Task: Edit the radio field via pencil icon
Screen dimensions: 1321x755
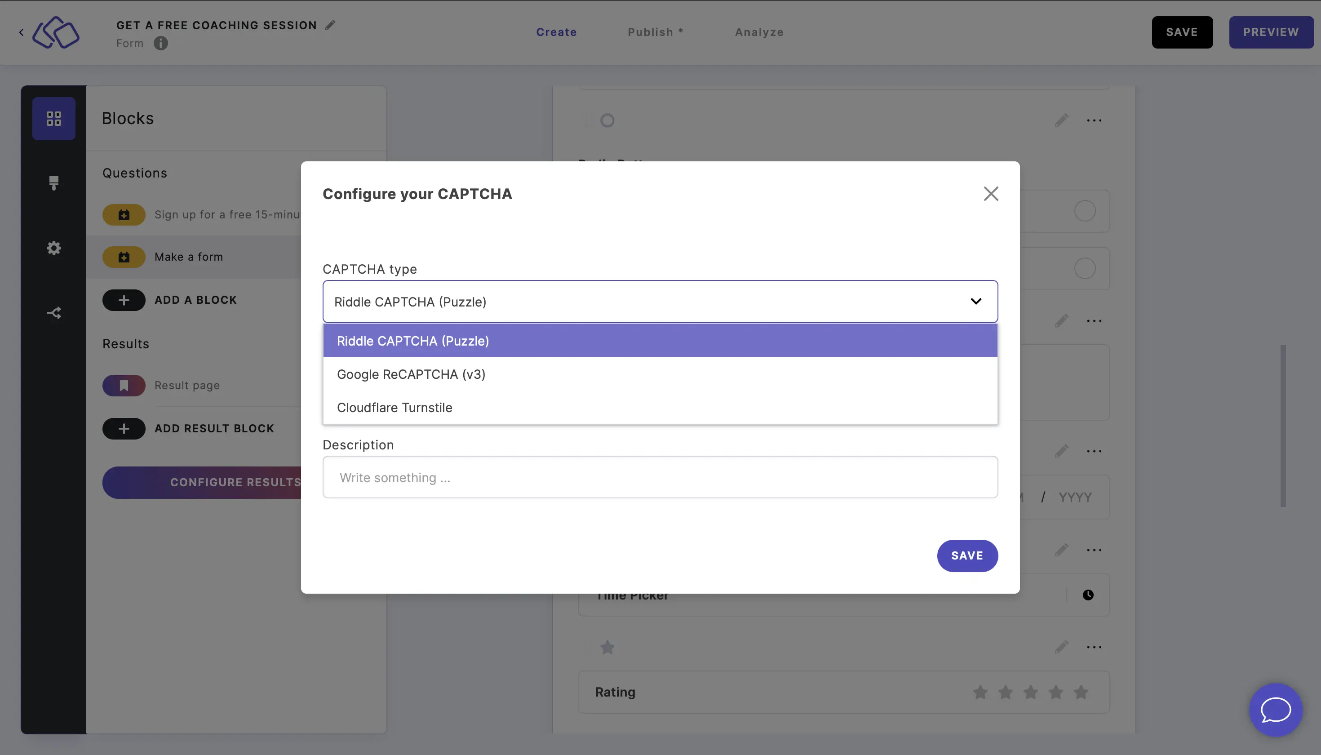Action: click(x=1061, y=120)
